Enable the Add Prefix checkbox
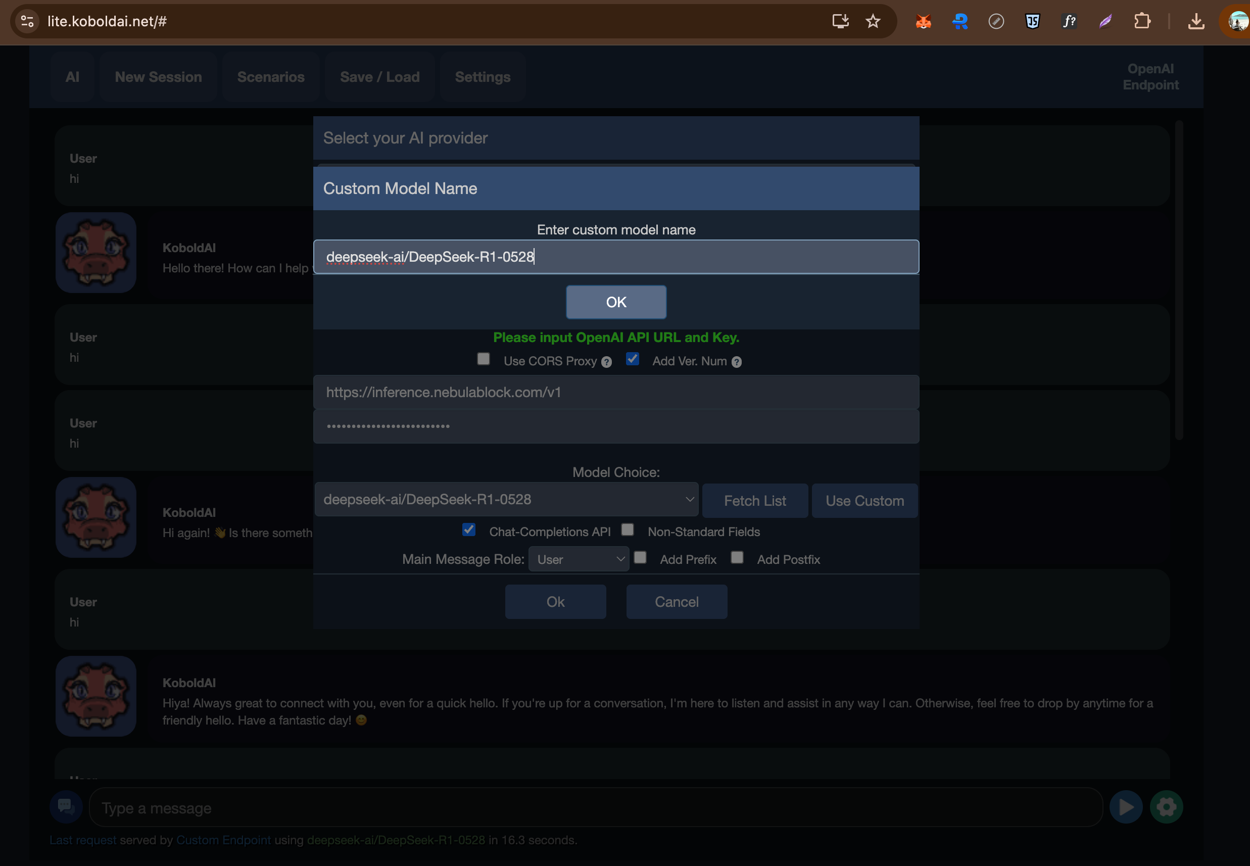 pos(640,557)
